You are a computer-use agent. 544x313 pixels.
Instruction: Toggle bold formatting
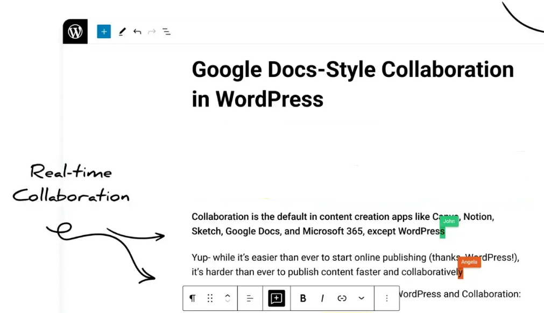tap(303, 298)
